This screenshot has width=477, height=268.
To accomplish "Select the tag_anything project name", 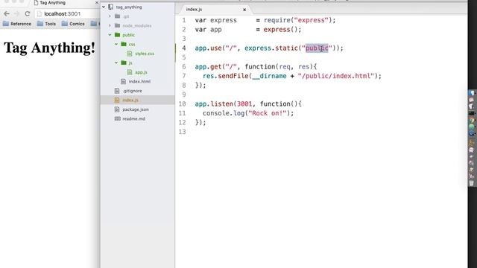I will tap(129, 7).
